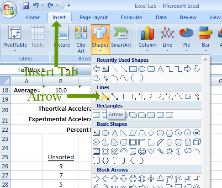Open the Data tab
The height and width of the screenshot is (188, 222).
[161, 17]
